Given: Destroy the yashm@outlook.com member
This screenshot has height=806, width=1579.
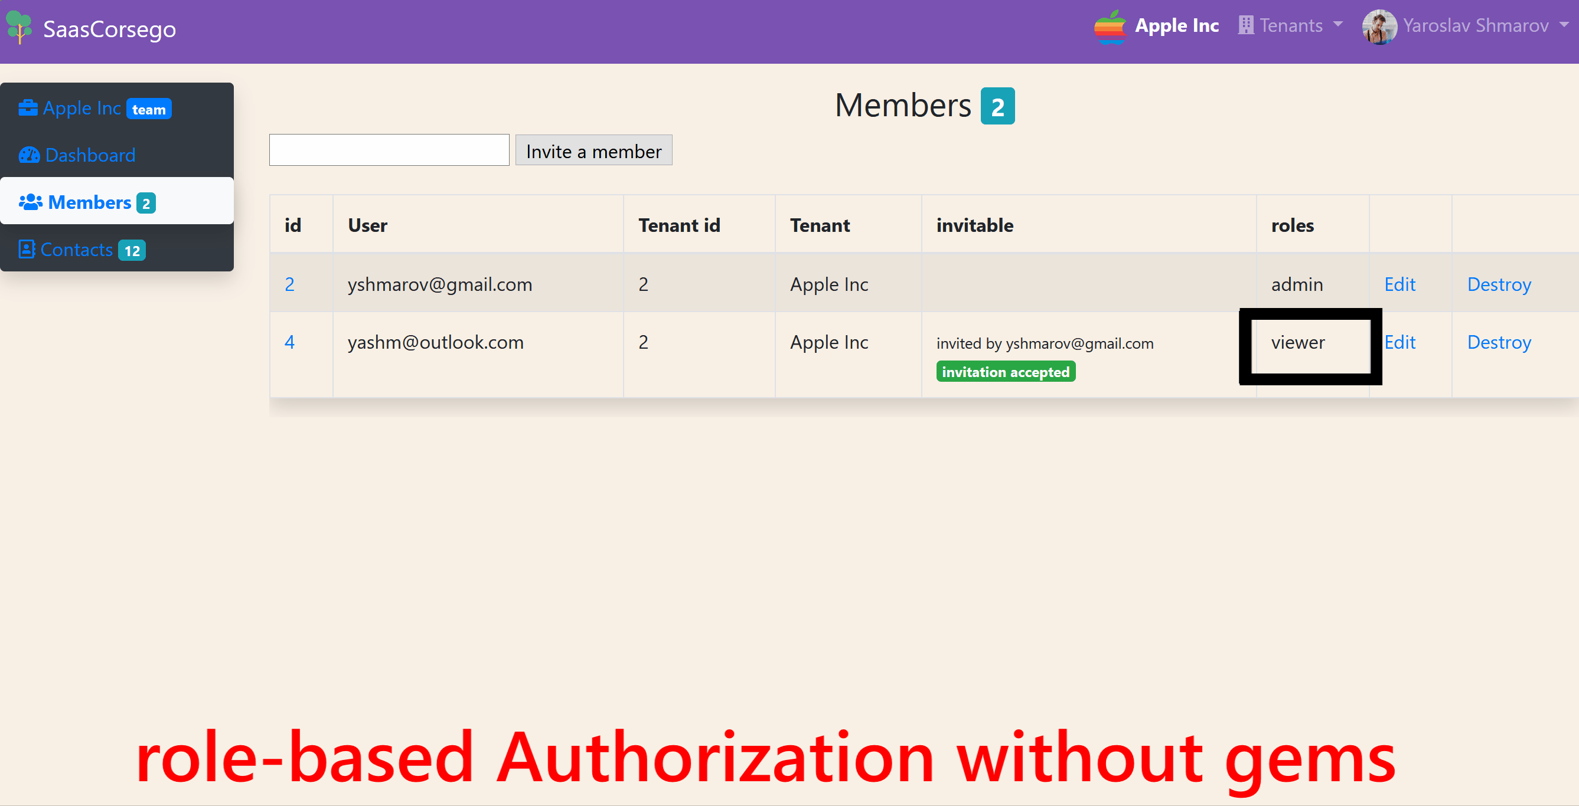Looking at the screenshot, I should pyautogui.click(x=1499, y=342).
